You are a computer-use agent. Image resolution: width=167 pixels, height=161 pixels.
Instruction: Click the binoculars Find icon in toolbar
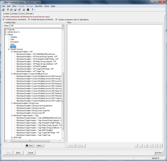tap(28, 10)
